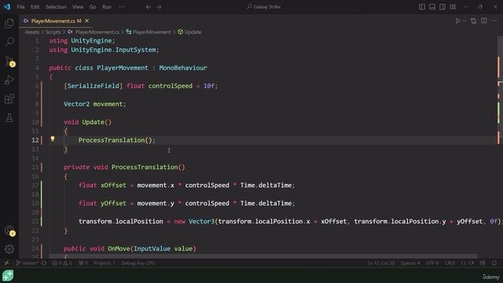Click Debug Any CPU in status bar
Viewport: 503px width, 283px height.
click(x=138, y=263)
